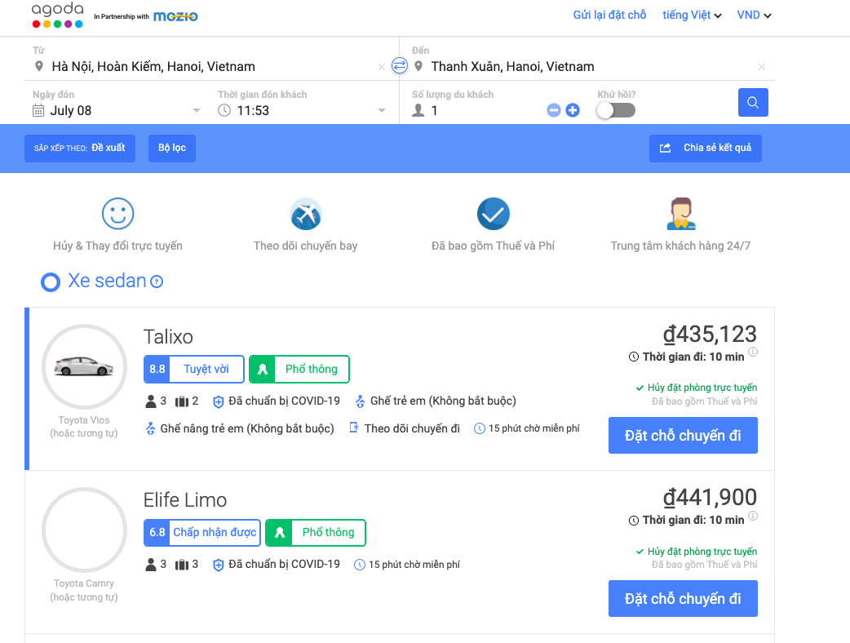
Task: Click the Agoda logo
Action: click(x=57, y=15)
